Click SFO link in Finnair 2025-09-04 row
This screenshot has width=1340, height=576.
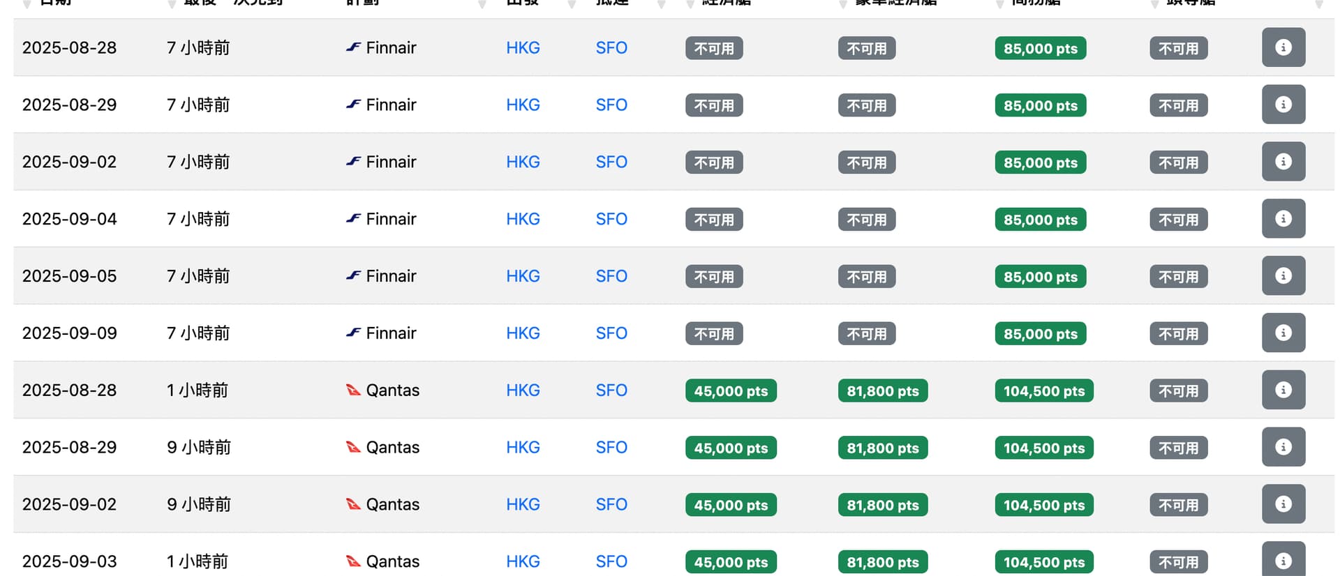pyautogui.click(x=611, y=220)
